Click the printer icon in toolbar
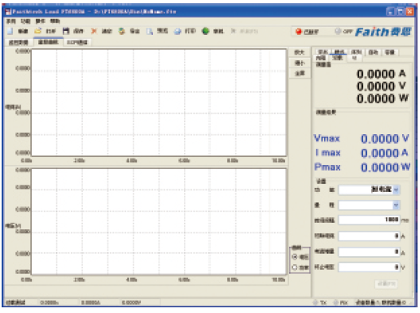 click(x=177, y=32)
